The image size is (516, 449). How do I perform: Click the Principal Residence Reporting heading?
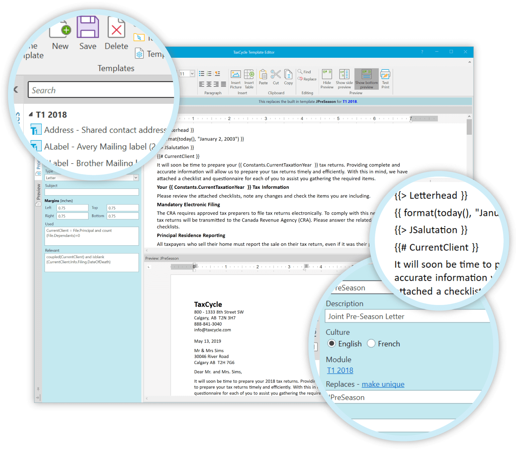pyautogui.click(x=191, y=235)
